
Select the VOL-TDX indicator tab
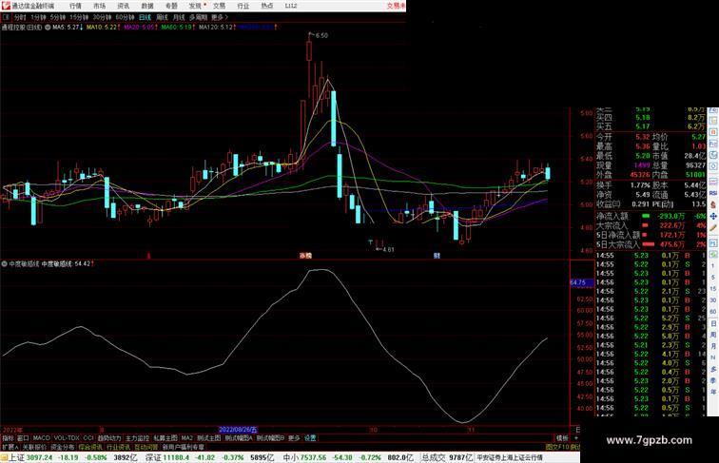pyautogui.click(x=67, y=438)
